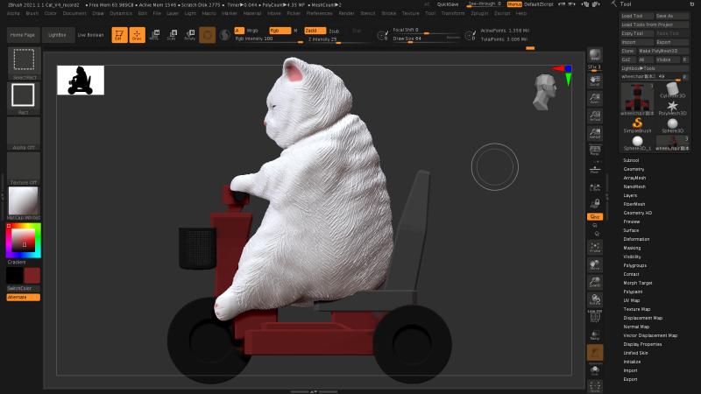The image size is (701, 394).
Task: Toggle the Persp perspective button
Action: (595, 151)
